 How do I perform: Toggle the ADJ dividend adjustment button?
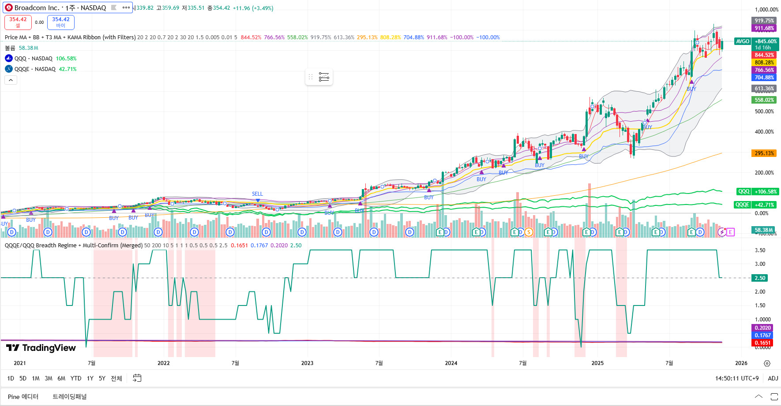click(x=773, y=378)
